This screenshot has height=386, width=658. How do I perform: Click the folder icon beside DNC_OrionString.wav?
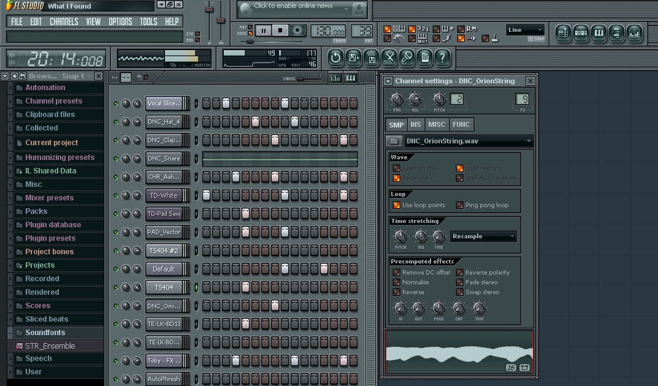[395, 142]
